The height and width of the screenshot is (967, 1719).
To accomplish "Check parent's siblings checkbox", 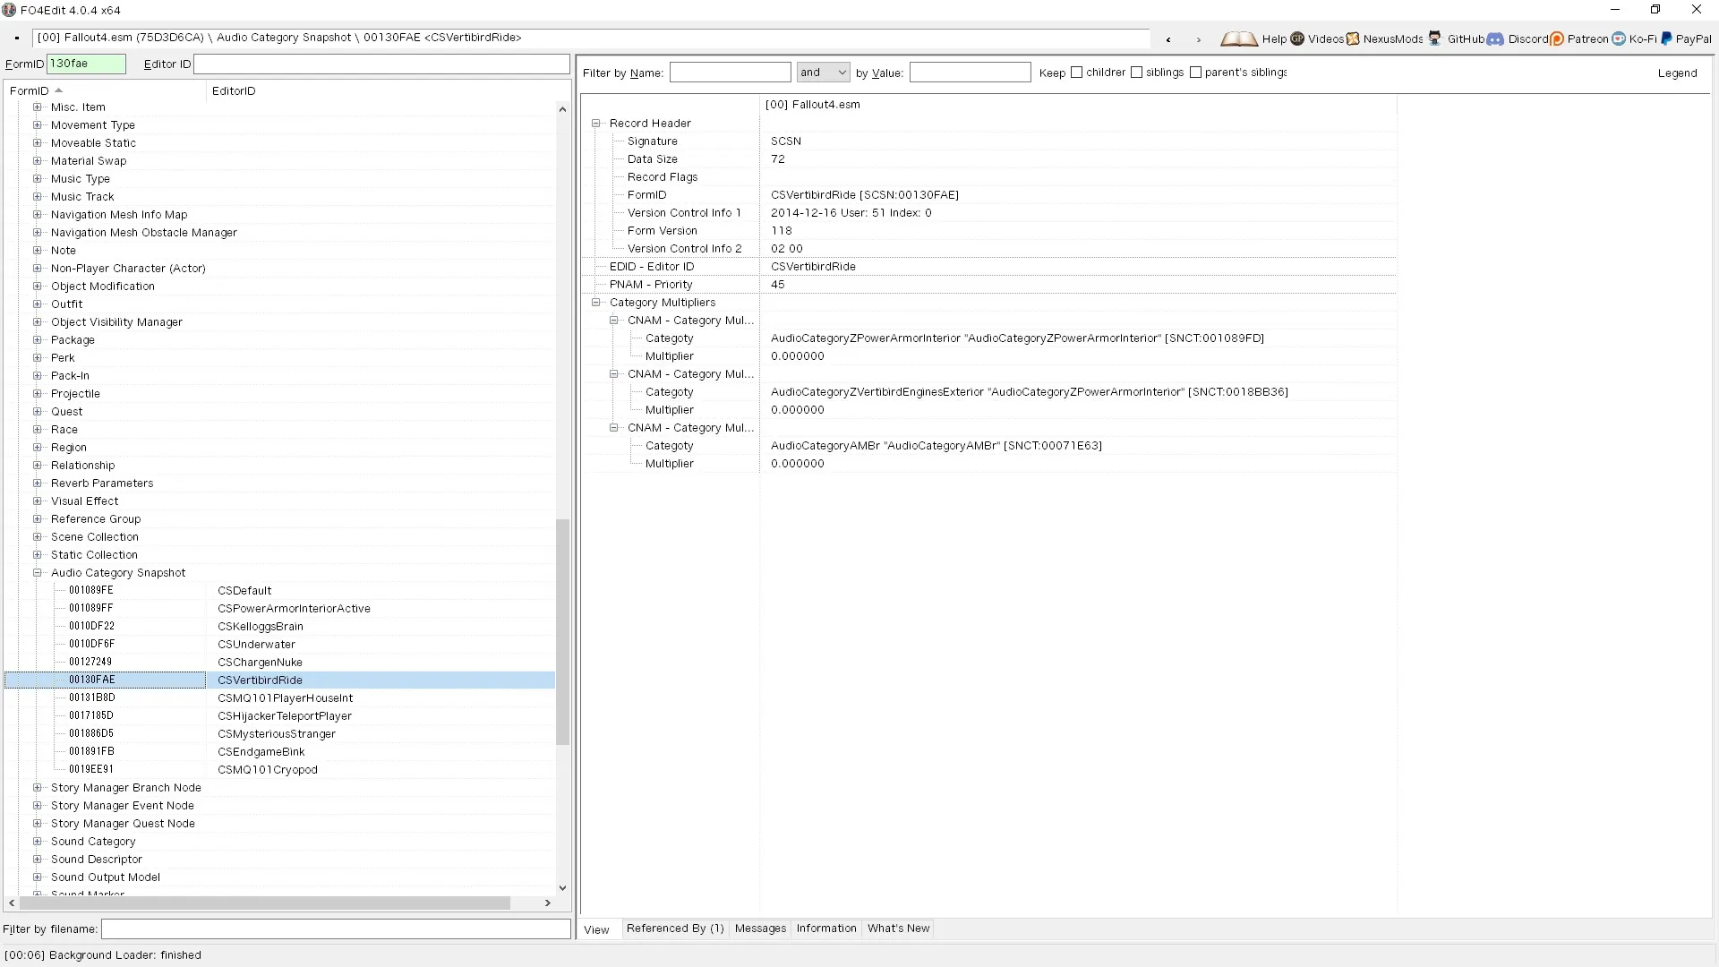I will click(x=1195, y=73).
